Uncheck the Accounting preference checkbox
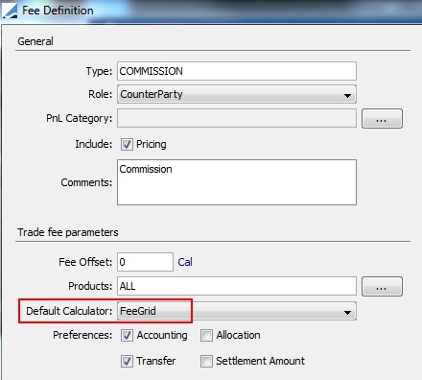The height and width of the screenshot is (380, 422). [x=127, y=335]
